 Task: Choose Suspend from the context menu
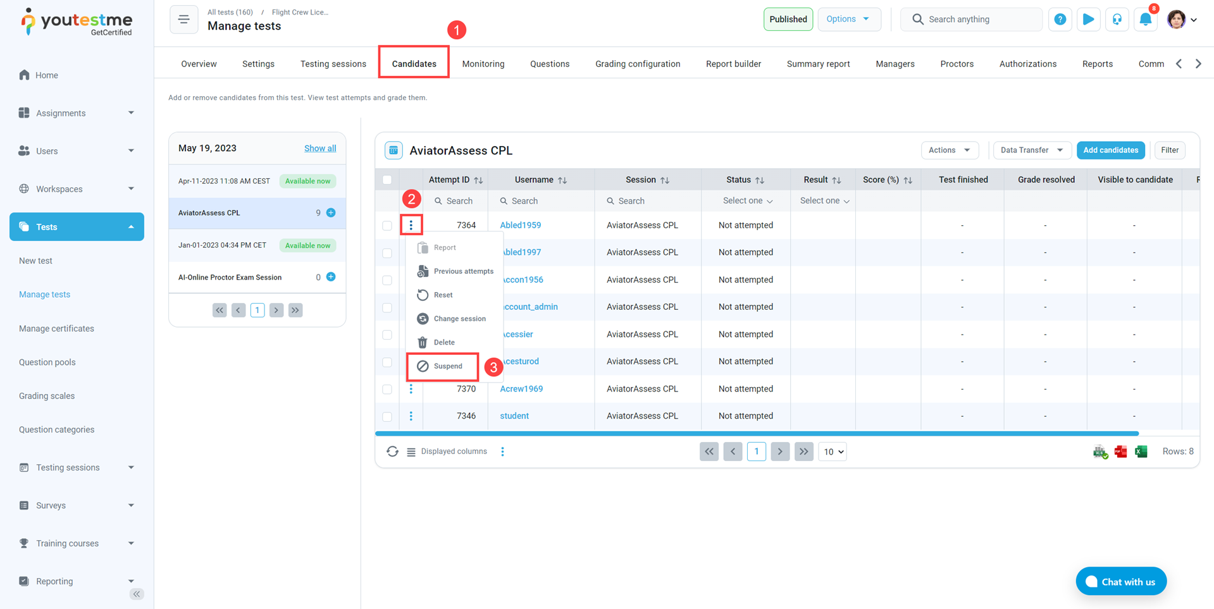pos(447,366)
